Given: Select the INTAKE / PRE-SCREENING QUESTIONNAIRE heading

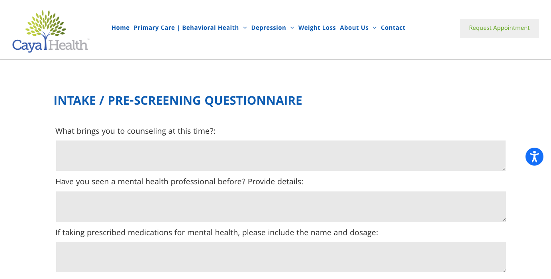Looking at the screenshot, I should (x=178, y=100).
